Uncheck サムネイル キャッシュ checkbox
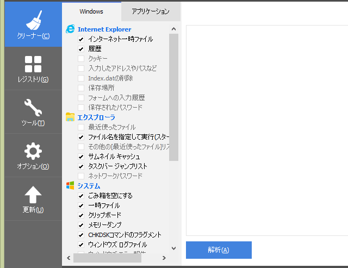The width and height of the screenshot is (348, 268). [81, 157]
